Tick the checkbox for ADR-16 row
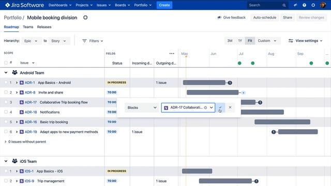The height and width of the screenshot is (186, 331). 6,122
